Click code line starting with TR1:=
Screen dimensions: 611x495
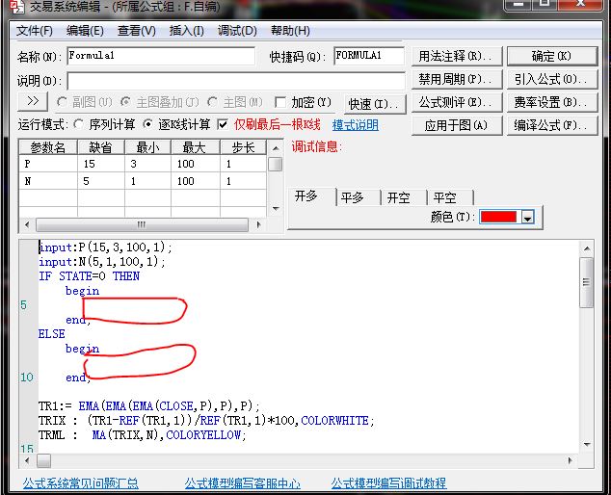148,406
